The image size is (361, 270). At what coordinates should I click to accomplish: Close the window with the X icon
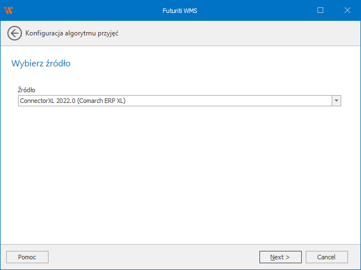[x=346, y=10]
